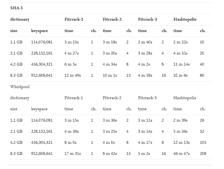Click the 4 m 58s Fitcrack-3 time
This screenshot has height=169, width=224.
[145, 75]
